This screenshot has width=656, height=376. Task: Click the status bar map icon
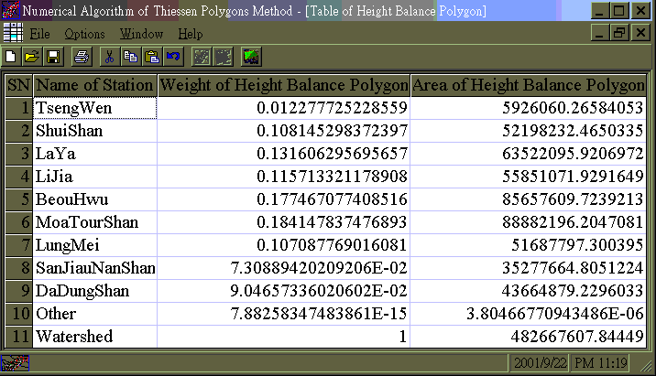(15, 363)
